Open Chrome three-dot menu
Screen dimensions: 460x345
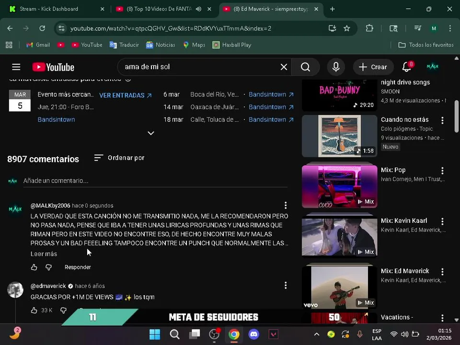[x=450, y=28]
